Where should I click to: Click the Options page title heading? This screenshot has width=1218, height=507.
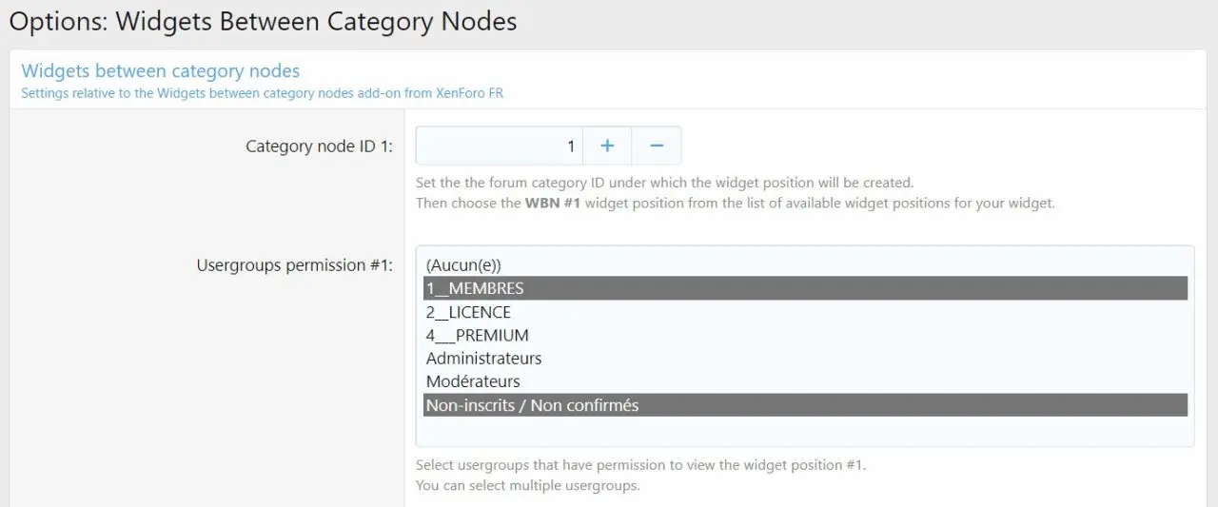click(x=263, y=21)
